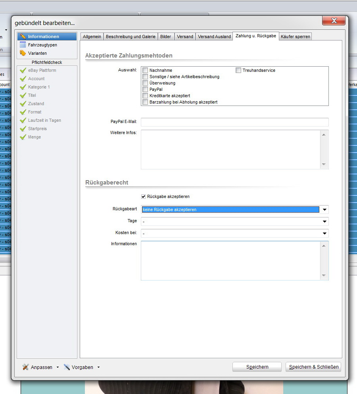Click the Anpassen tools icon
357x394 pixels.
[x=26, y=367]
